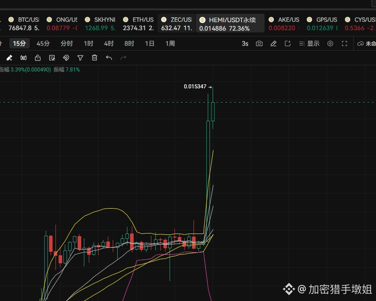Switch to 1日 timeframe
Viewport: 376px width, 301px height.
point(150,44)
